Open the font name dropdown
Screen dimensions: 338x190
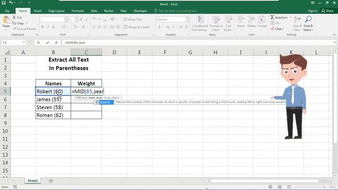click(65, 20)
